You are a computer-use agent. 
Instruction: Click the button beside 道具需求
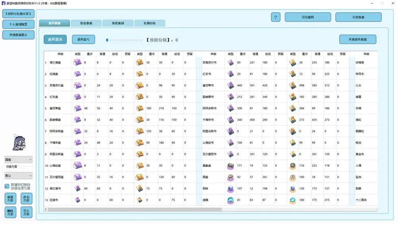click(x=84, y=40)
